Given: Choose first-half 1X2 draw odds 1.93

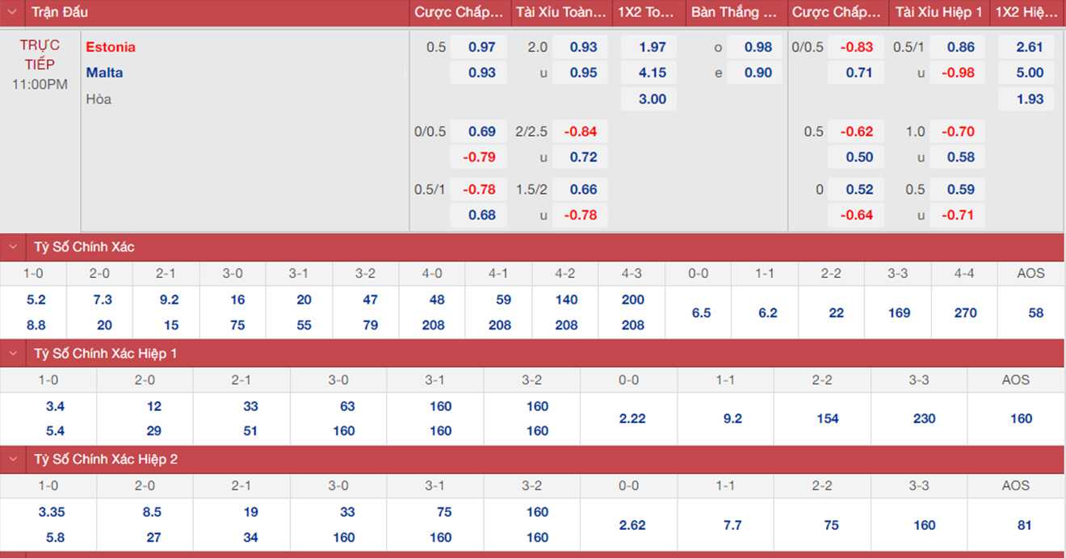Looking at the screenshot, I should (x=1030, y=99).
